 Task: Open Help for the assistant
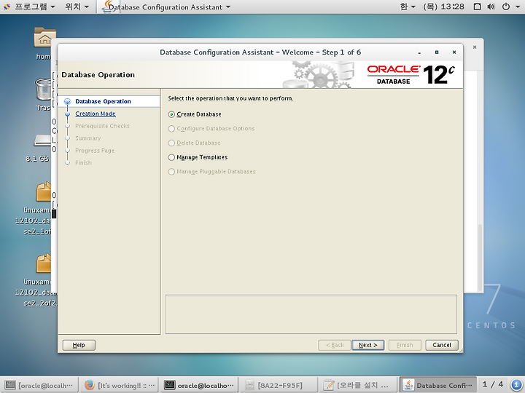pos(79,345)
